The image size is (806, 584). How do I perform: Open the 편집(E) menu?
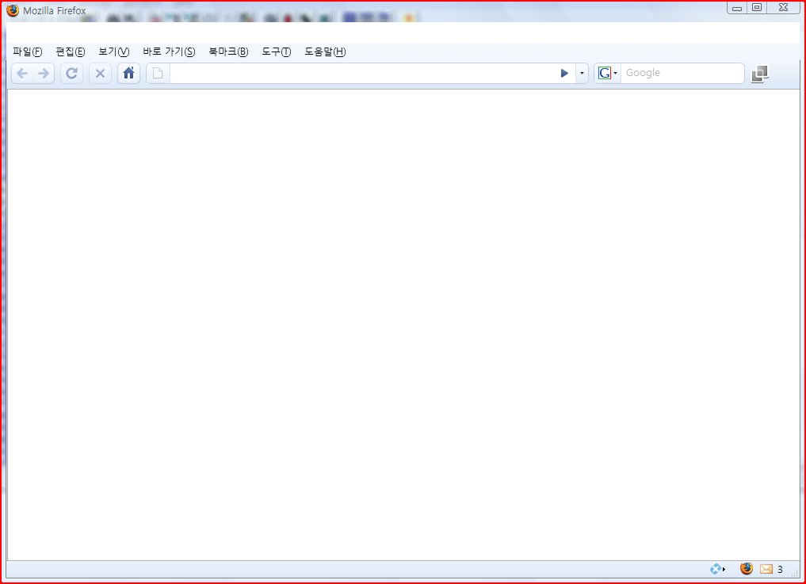tap(71, 52)
